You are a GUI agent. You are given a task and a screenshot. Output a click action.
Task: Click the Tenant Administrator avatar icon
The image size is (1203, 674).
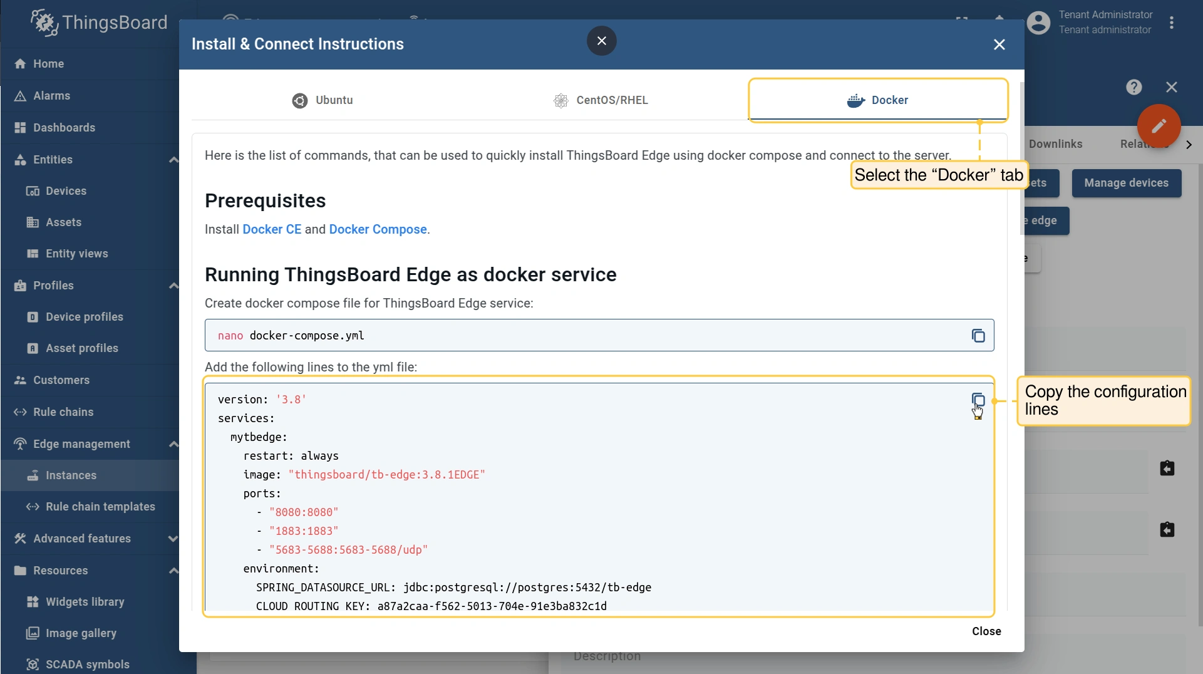pyautogui.click(x=1038, y=23)
